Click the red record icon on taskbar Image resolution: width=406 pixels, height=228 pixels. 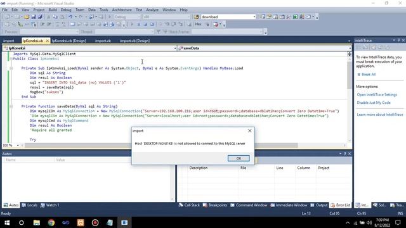pos(95,222)
